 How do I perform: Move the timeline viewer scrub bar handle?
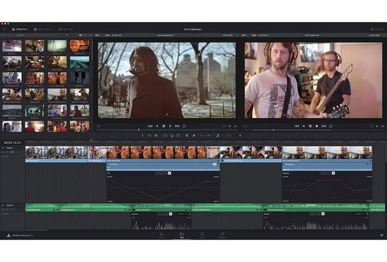pos(273,130)
